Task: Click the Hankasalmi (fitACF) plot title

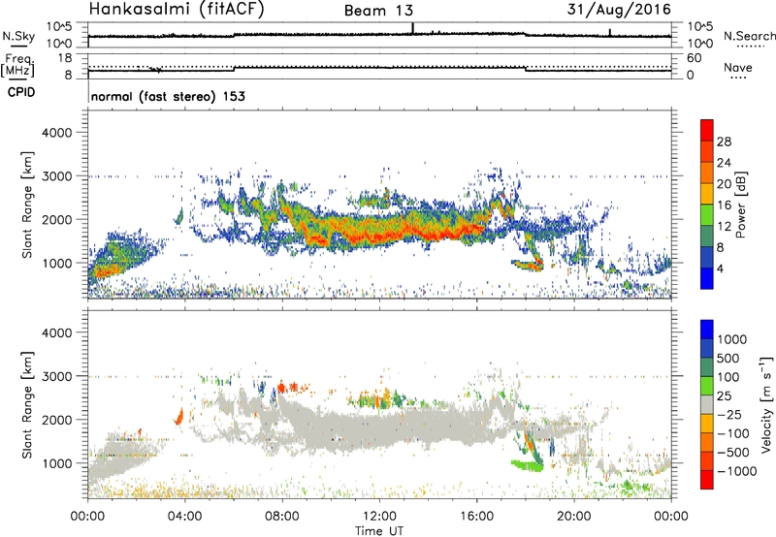Action: [177, 10]
